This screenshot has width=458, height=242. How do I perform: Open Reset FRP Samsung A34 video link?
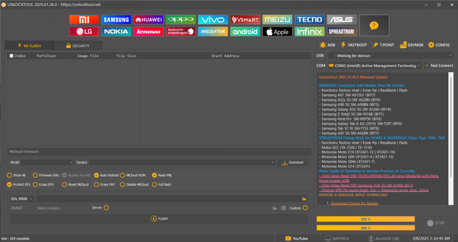click(366, 185)
